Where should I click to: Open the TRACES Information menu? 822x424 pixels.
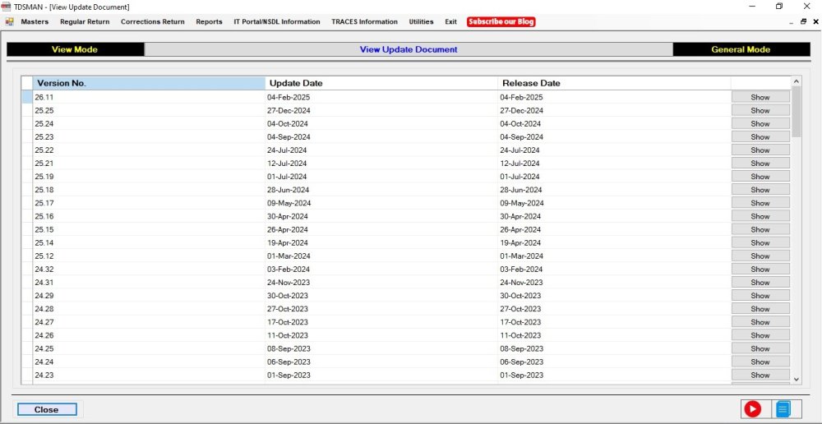[x=364, y=21]
